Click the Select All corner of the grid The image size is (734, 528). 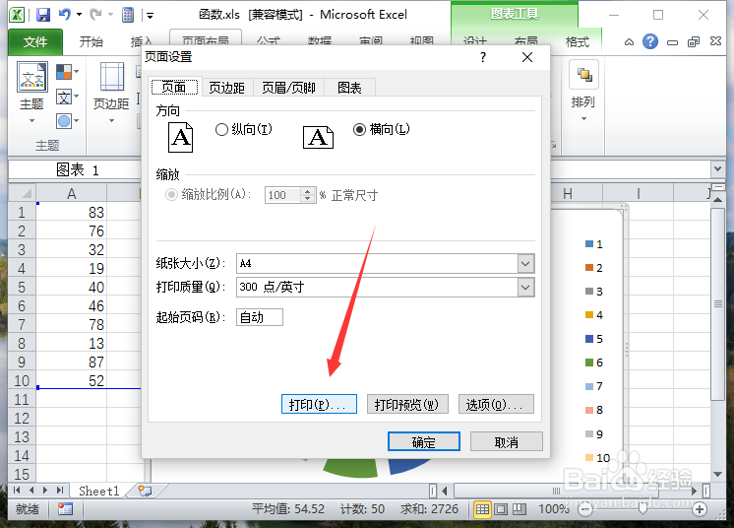[22, 193]
